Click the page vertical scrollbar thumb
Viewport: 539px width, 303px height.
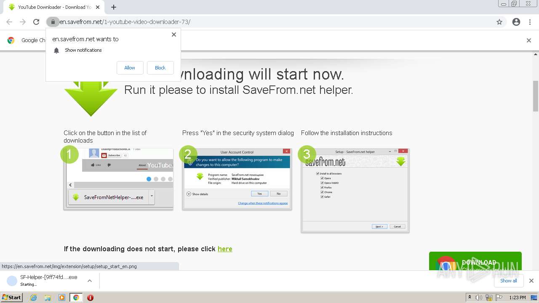pyautogui.click(x=535, y=96)
